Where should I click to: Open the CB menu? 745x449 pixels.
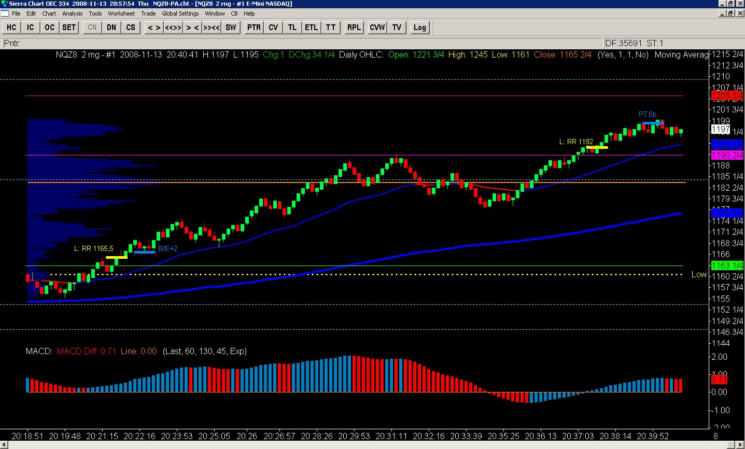click(x=234, y=13)
